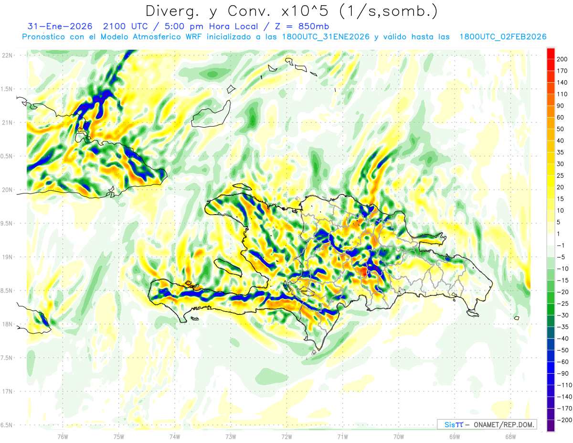
Task: Pick the purple swatch below -200
Action: tap(551, 425)
